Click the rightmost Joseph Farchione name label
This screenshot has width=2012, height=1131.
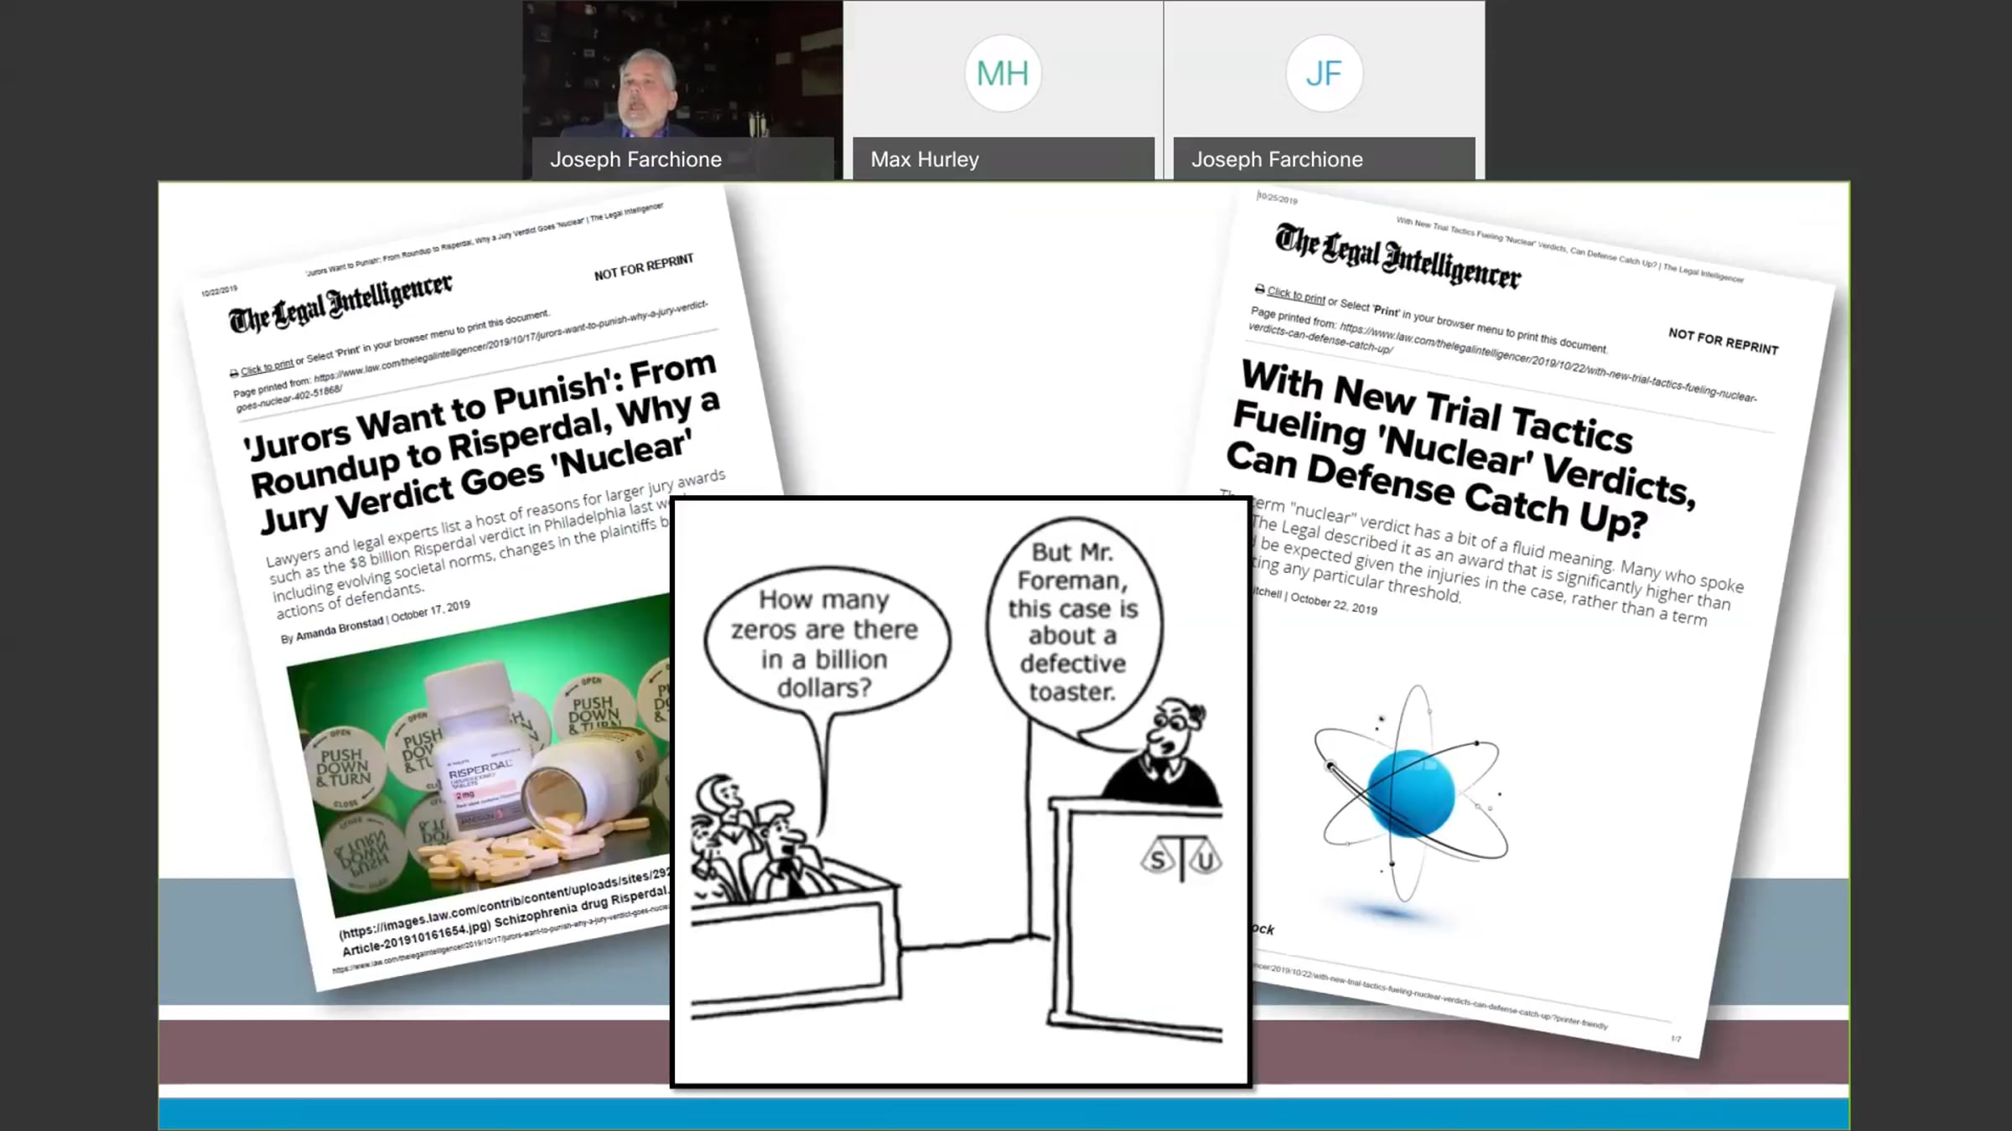1277,159
